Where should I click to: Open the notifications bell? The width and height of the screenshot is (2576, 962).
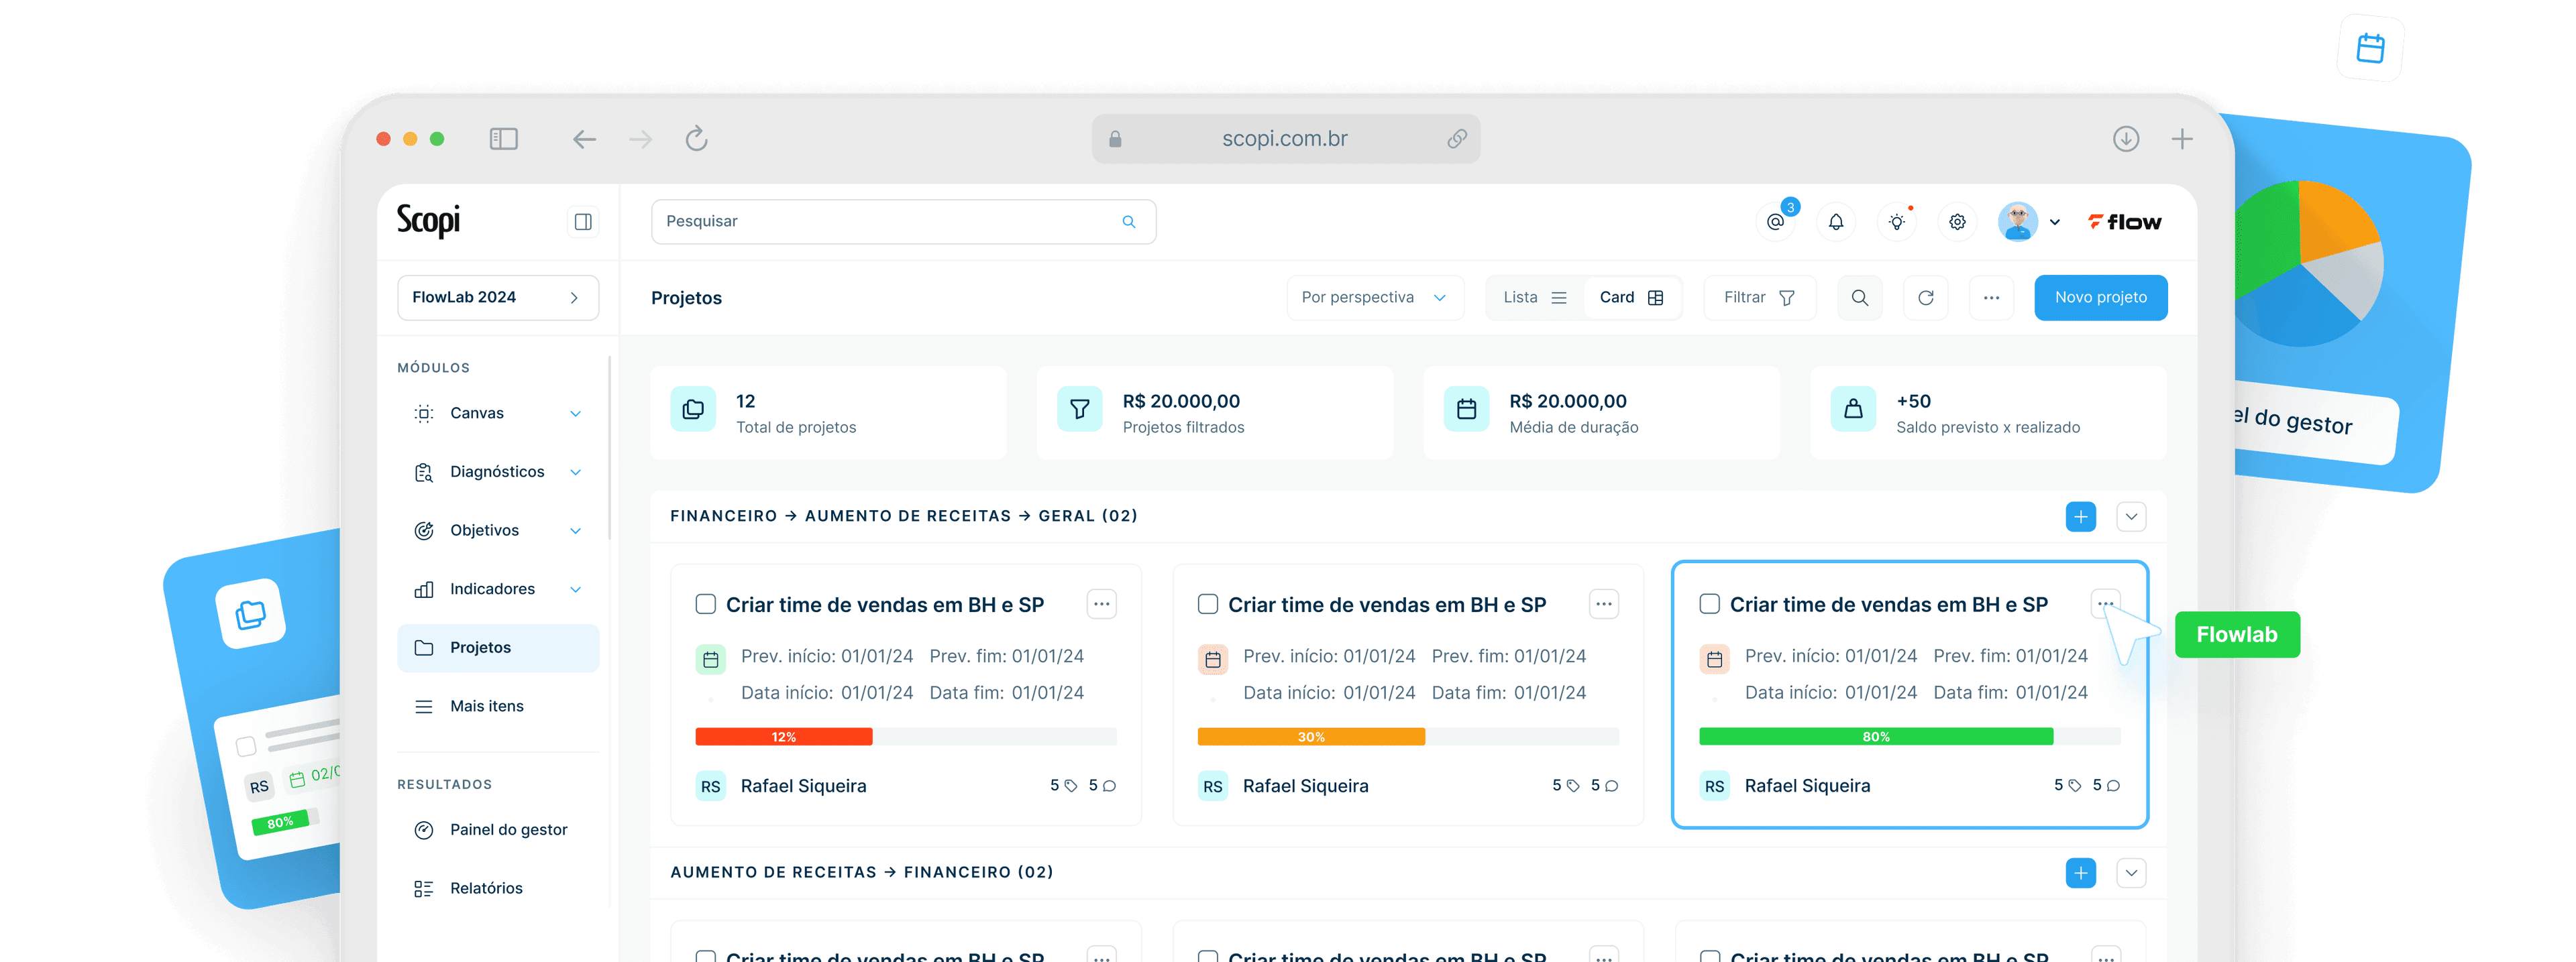pos(1836,222)
